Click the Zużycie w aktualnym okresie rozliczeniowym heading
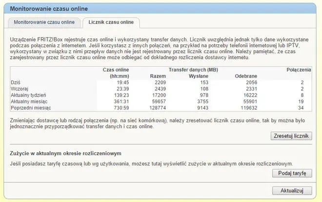 (65, 154)
